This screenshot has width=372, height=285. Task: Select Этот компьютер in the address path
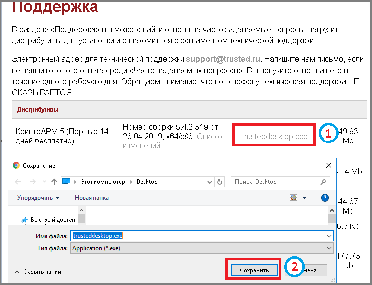pyautogui.click(x=102, y=182)
